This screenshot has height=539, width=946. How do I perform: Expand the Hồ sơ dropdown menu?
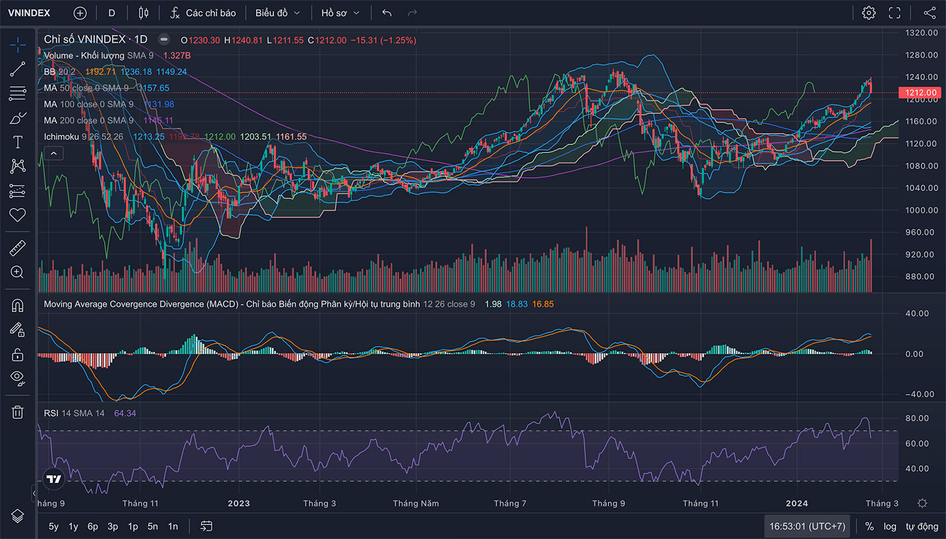tap(340, 13)
